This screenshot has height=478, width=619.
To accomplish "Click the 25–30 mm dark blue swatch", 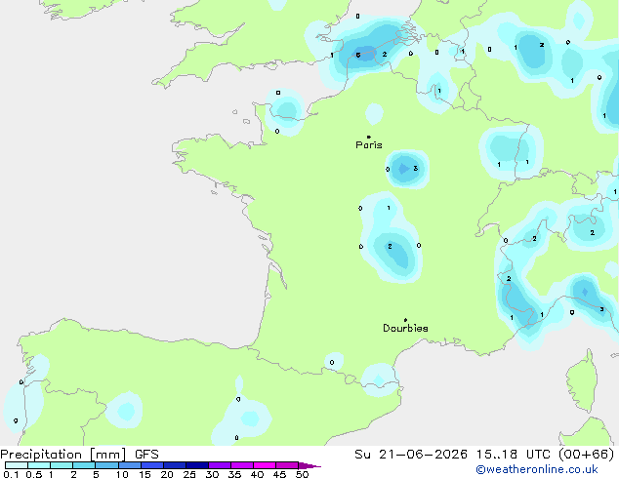I will click(197, 465).
